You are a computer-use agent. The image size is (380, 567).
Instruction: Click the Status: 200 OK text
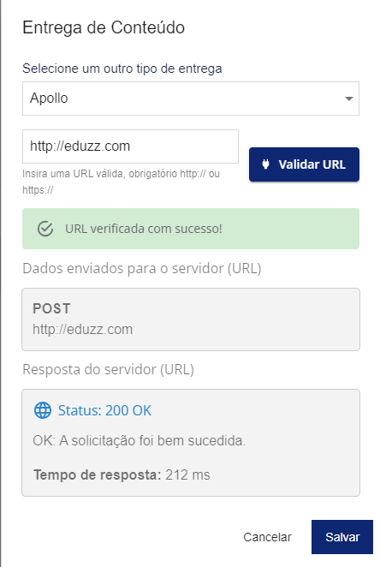pos(104,410)
